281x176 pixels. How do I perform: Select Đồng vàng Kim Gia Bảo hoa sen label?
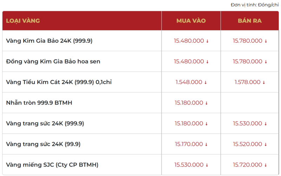(x=53, y=61)
